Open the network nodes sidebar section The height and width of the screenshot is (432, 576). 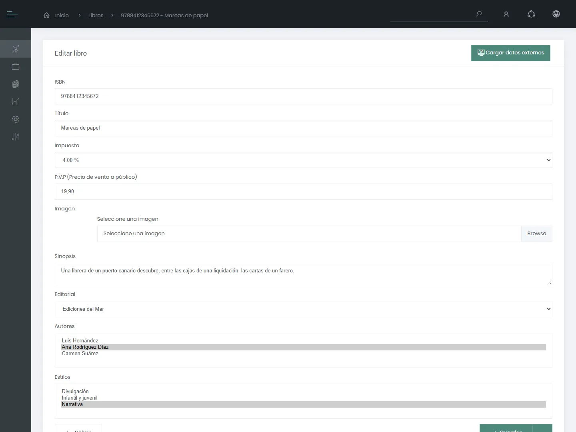click(16, 49)
